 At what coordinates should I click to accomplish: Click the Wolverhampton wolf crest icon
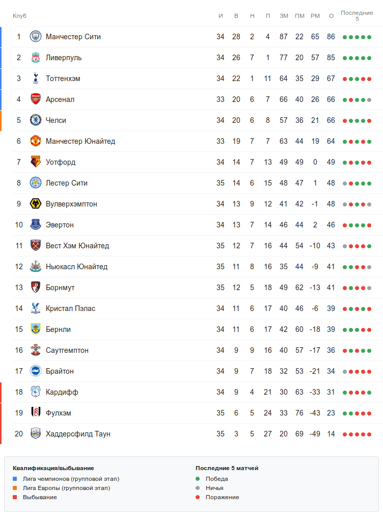coord(35,204)
